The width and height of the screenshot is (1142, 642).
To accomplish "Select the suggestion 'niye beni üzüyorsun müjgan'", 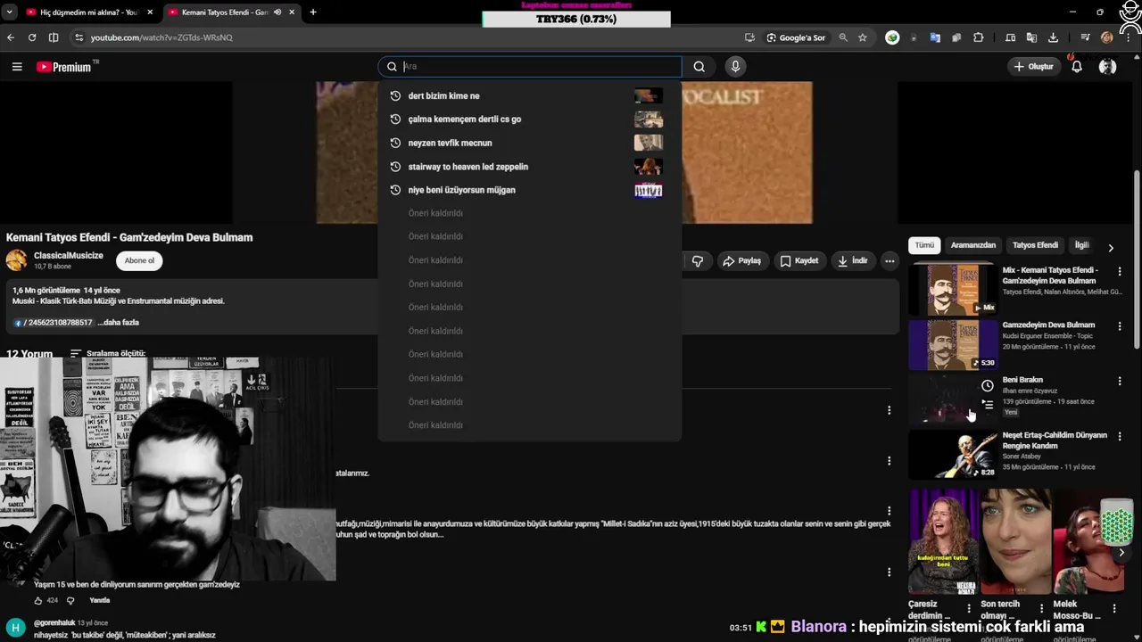I will (529, 190).
